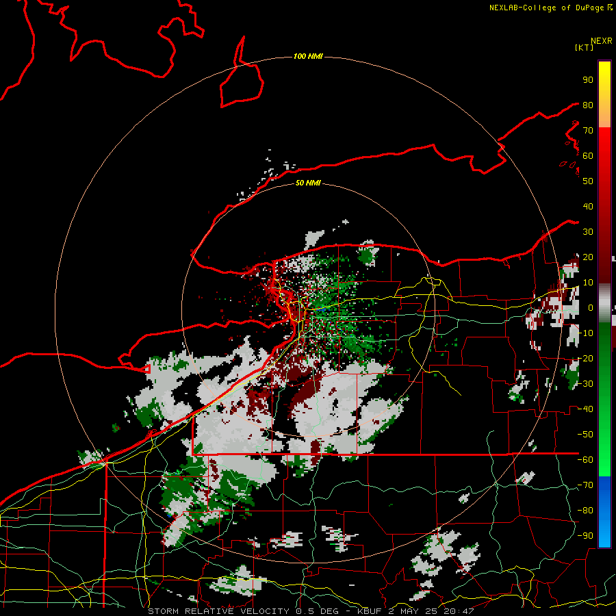Click the -70 scale value
The width and height of the screenshot is (616, 616).
pyautogui.click(x=585, y=485)
